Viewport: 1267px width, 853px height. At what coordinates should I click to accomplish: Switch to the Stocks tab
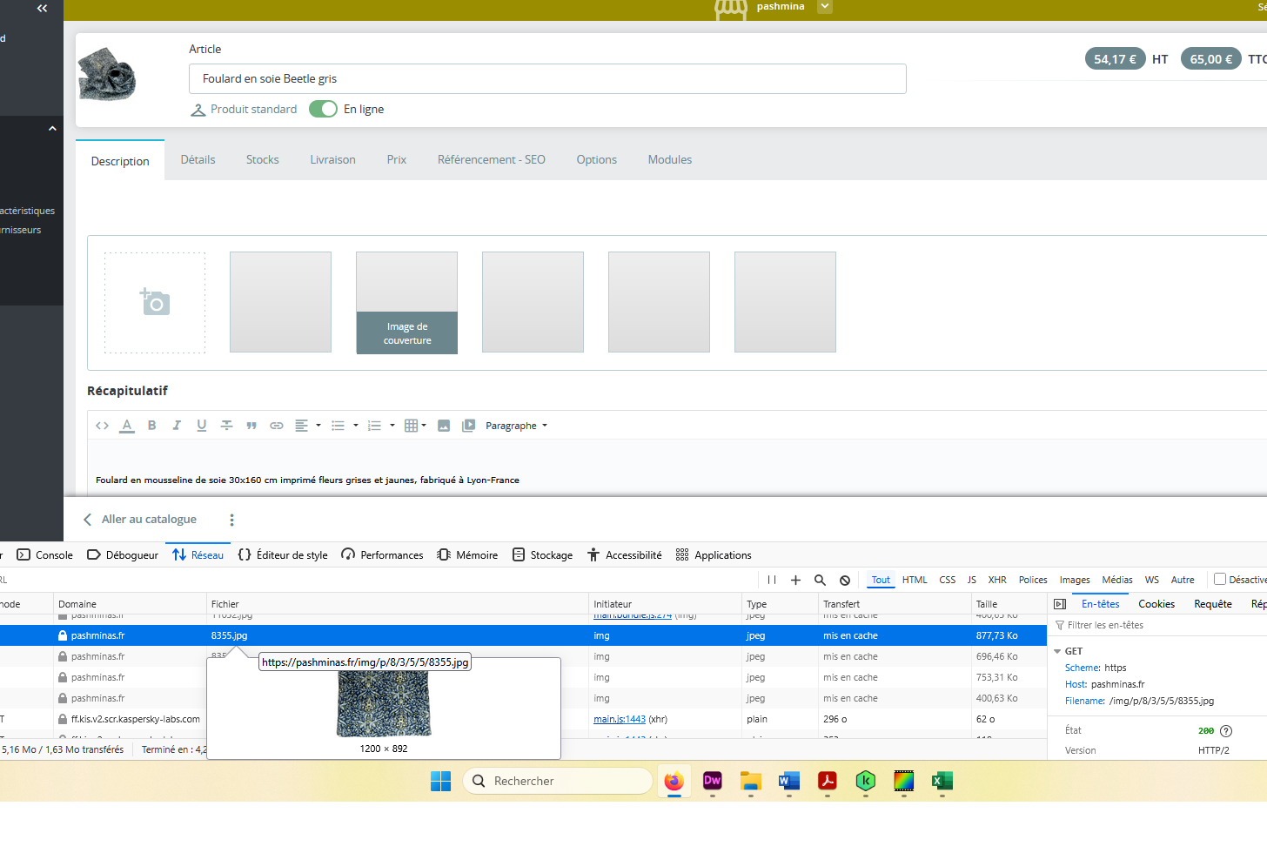click(x=262, y=159)
